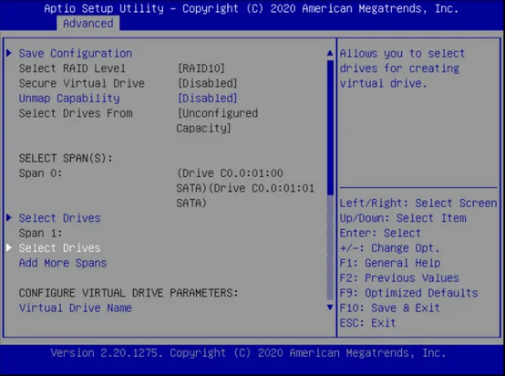Click the white arrow beside highlighted Select Drives
505x376 pixels.
pyautogui.click(x=9, y=247)
